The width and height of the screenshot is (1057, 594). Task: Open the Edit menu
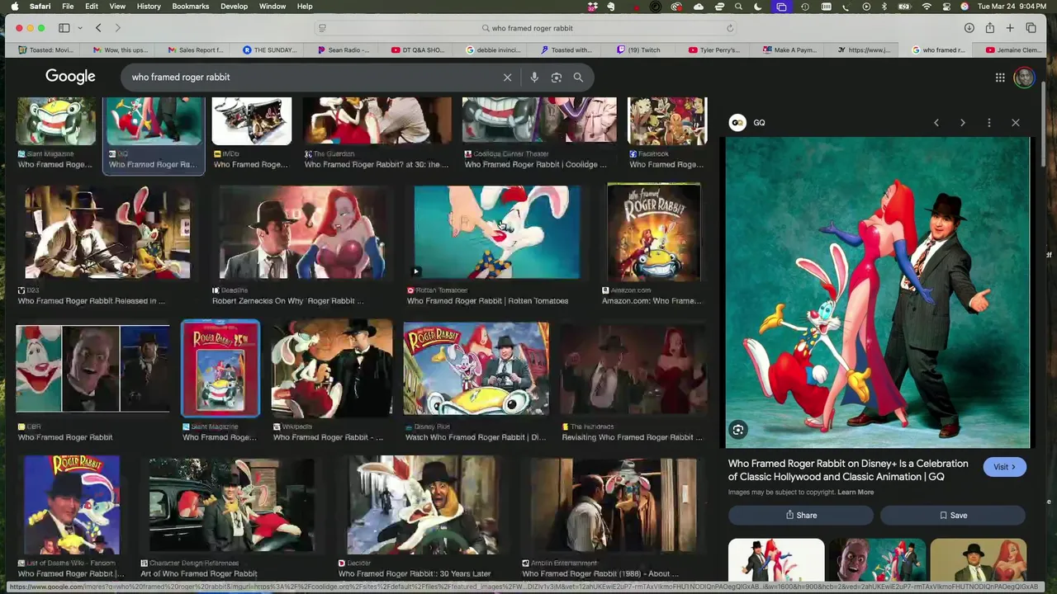click(92, 7)
